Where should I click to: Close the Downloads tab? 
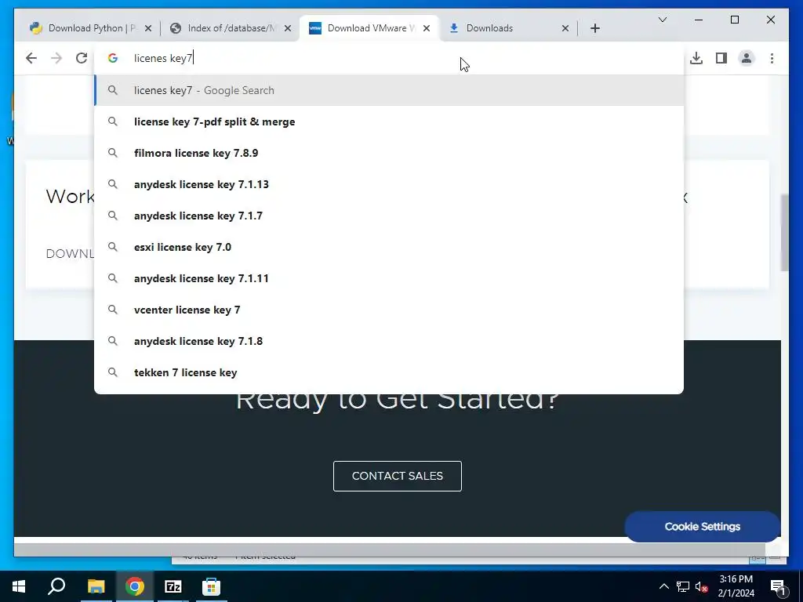pos(565,28)
